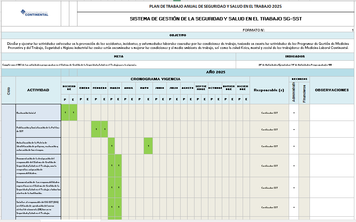Select the MAYO month header
Viewport: 356px width, 222px height.
(x=144, y=88)
